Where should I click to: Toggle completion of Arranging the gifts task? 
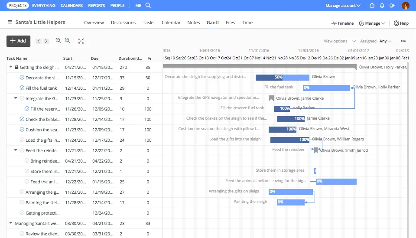[22, 192]
